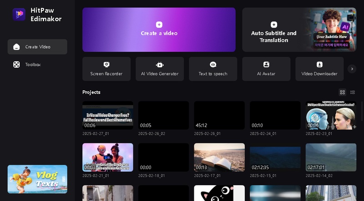Open the Text to speech tool

pos(213,69)
